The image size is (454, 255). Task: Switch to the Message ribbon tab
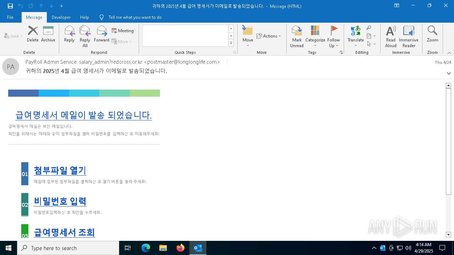[x=34, y=17]
